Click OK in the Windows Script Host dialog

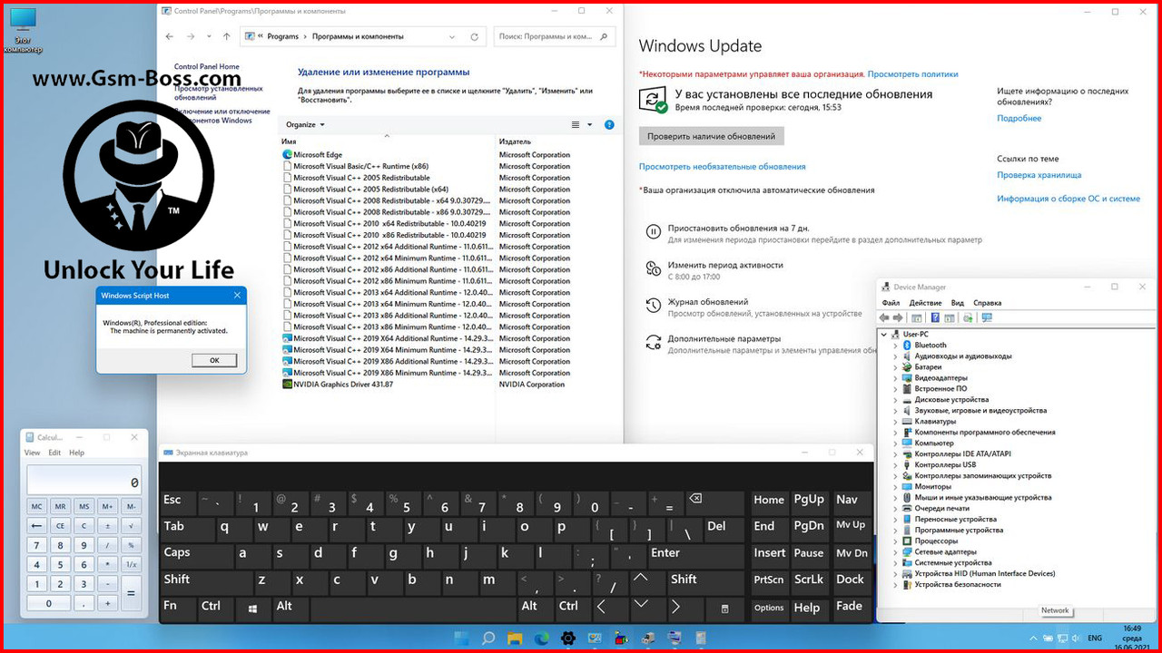[213, 359]
